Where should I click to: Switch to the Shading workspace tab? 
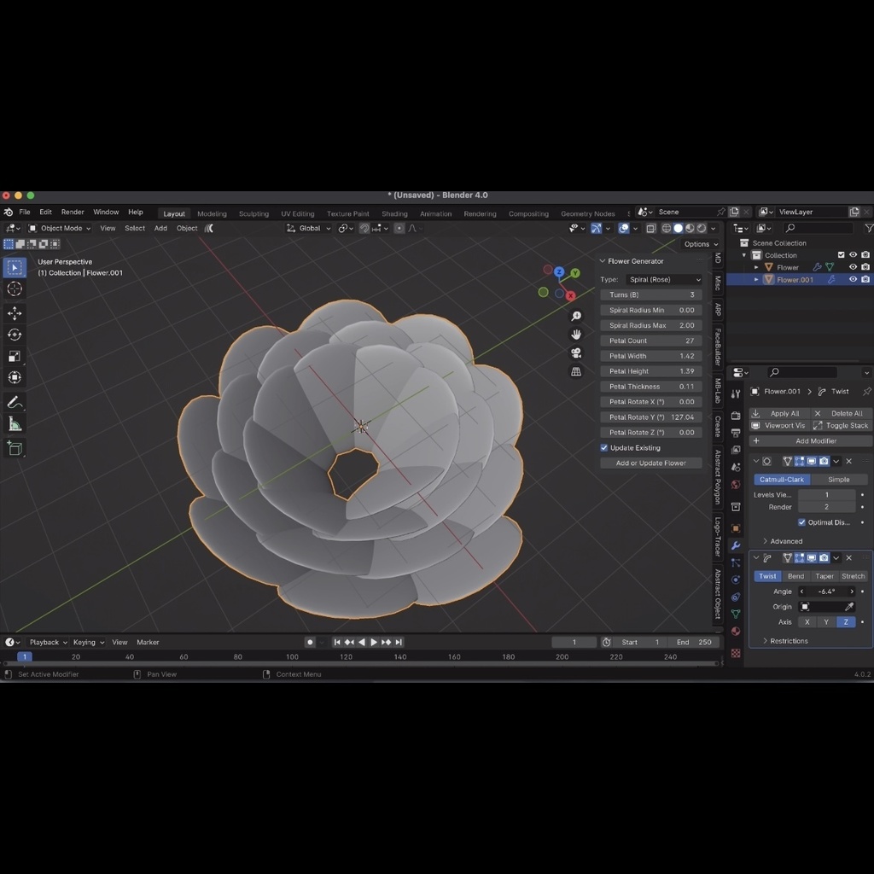394,213
